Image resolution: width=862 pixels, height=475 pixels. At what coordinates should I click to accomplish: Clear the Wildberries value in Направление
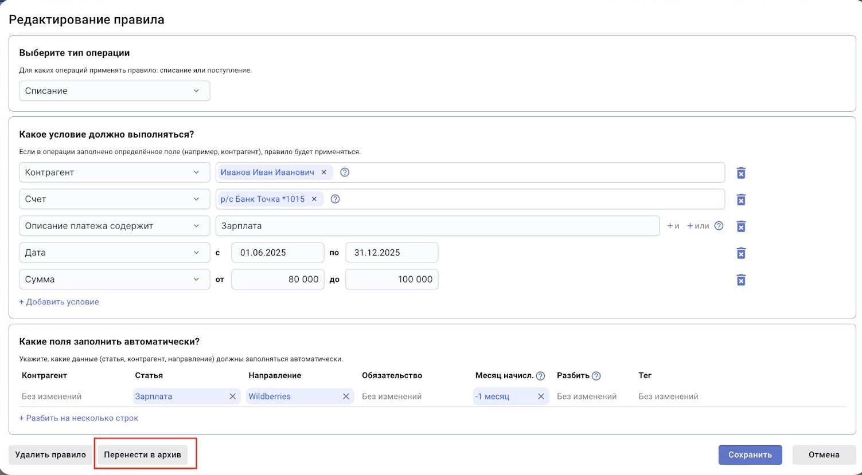[346, 397]
